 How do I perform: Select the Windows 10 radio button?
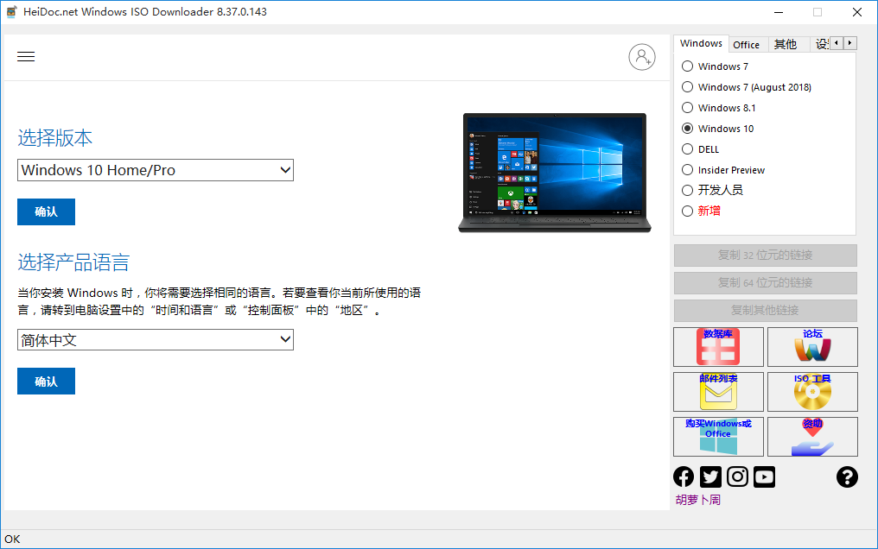tap(718, 129)
